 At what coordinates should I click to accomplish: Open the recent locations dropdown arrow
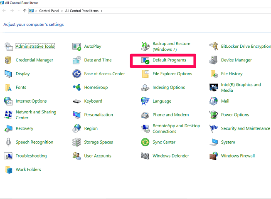click(19, 11)
